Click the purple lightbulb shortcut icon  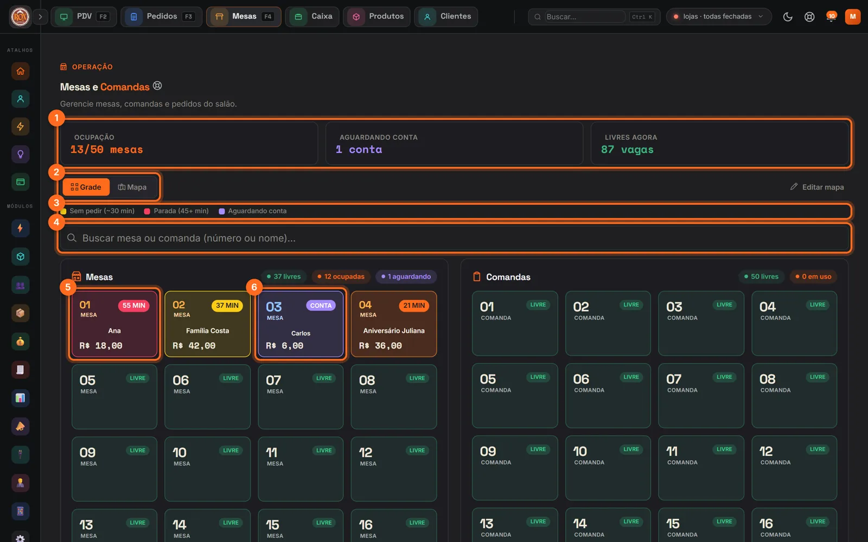tap(20, 154)
